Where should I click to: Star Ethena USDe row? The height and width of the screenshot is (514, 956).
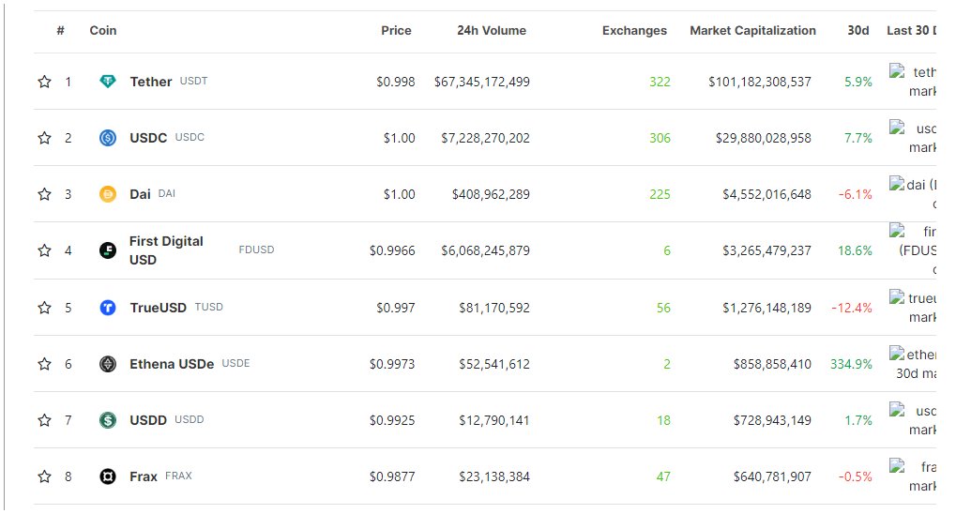click(x=44, y=364)
